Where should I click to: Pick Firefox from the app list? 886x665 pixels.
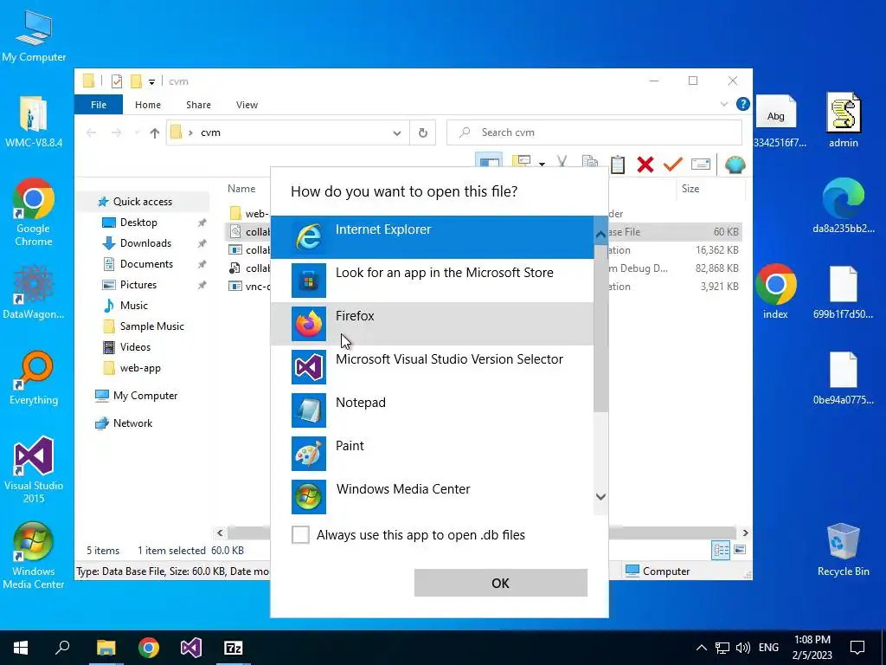(x=433, y=324)
